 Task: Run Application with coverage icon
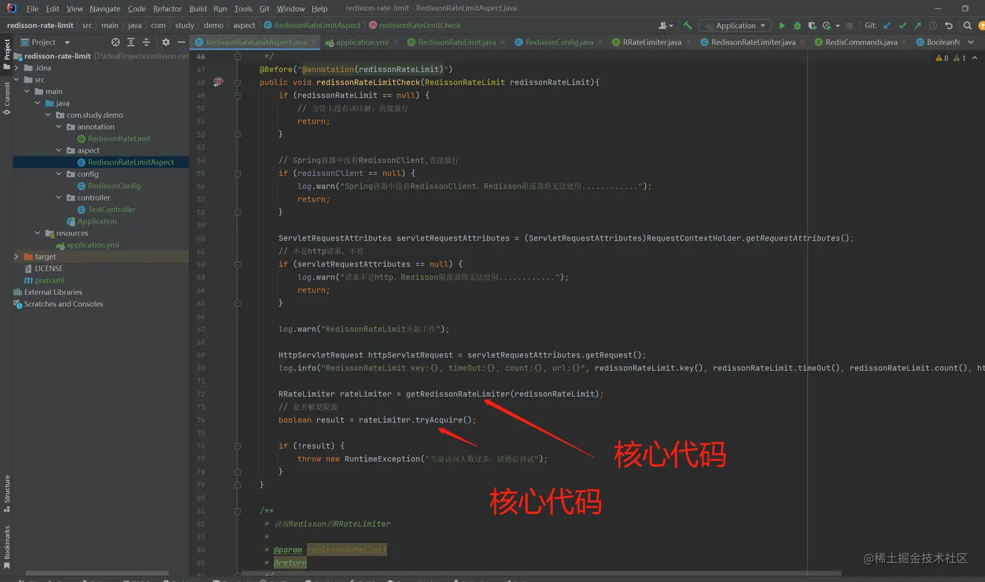(812, 25)
